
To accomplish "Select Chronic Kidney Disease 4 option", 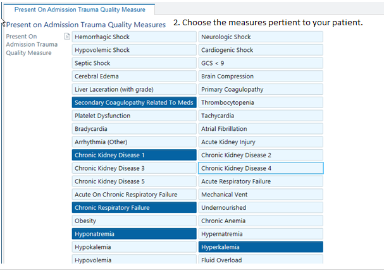I will 261,168.
